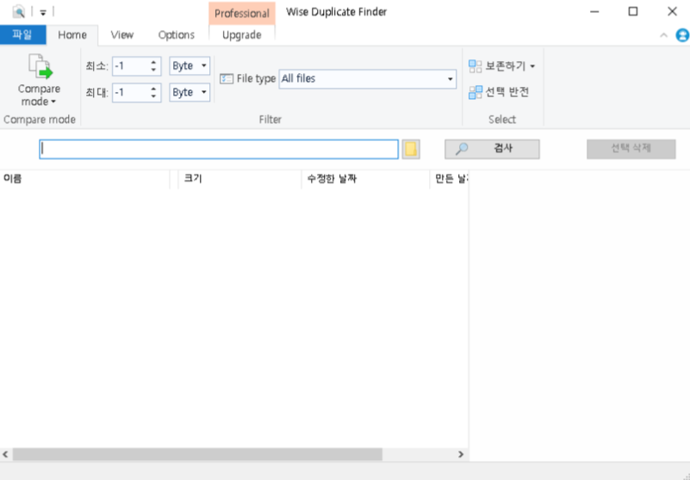Click the yellow folder browse icon
The height and width of the screenshot is (480, 690).
click(x=411, y=150)
